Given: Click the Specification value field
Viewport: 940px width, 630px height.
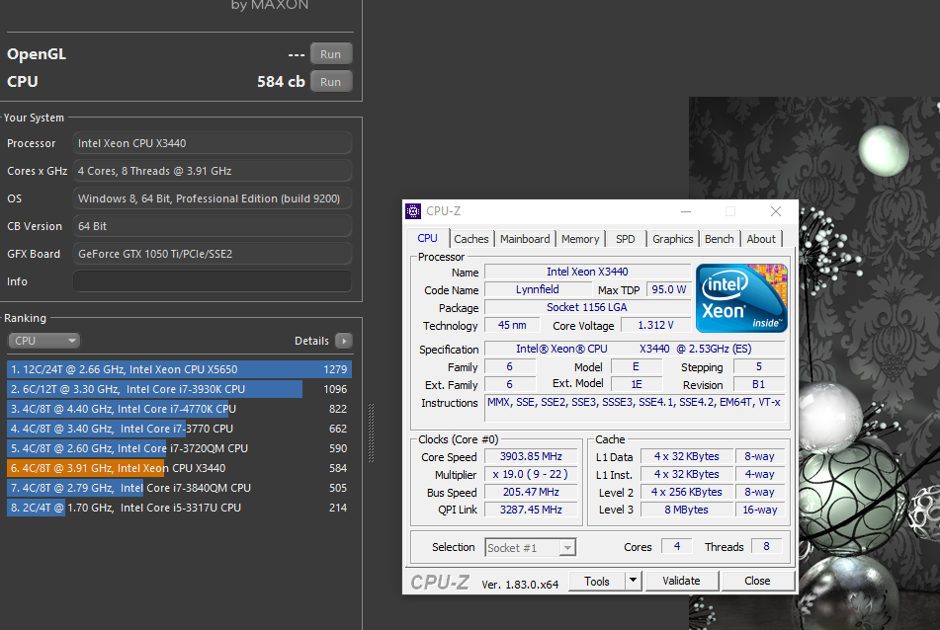Looking at the screenshot, I should [635, 350].
